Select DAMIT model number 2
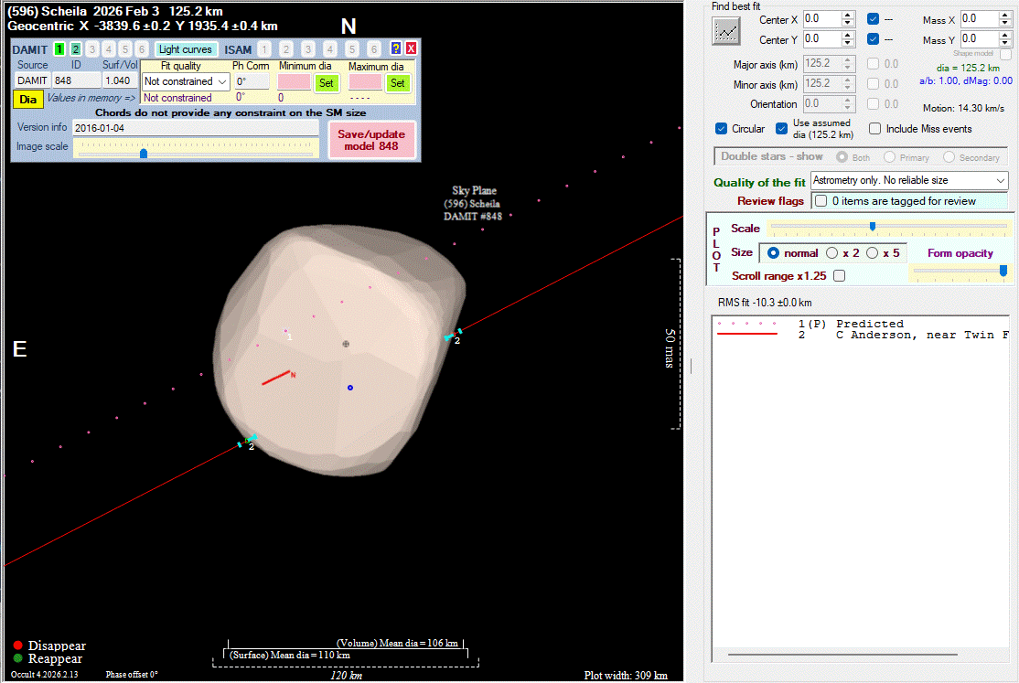Image resolution: width=1019 pixels, height=683 pixels. 76,49
